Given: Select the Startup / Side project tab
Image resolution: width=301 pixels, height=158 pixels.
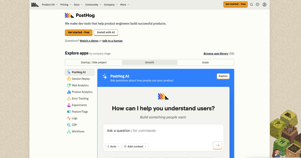Looking at the screenshot, I should pyautogui.click(x=94, y=62).
